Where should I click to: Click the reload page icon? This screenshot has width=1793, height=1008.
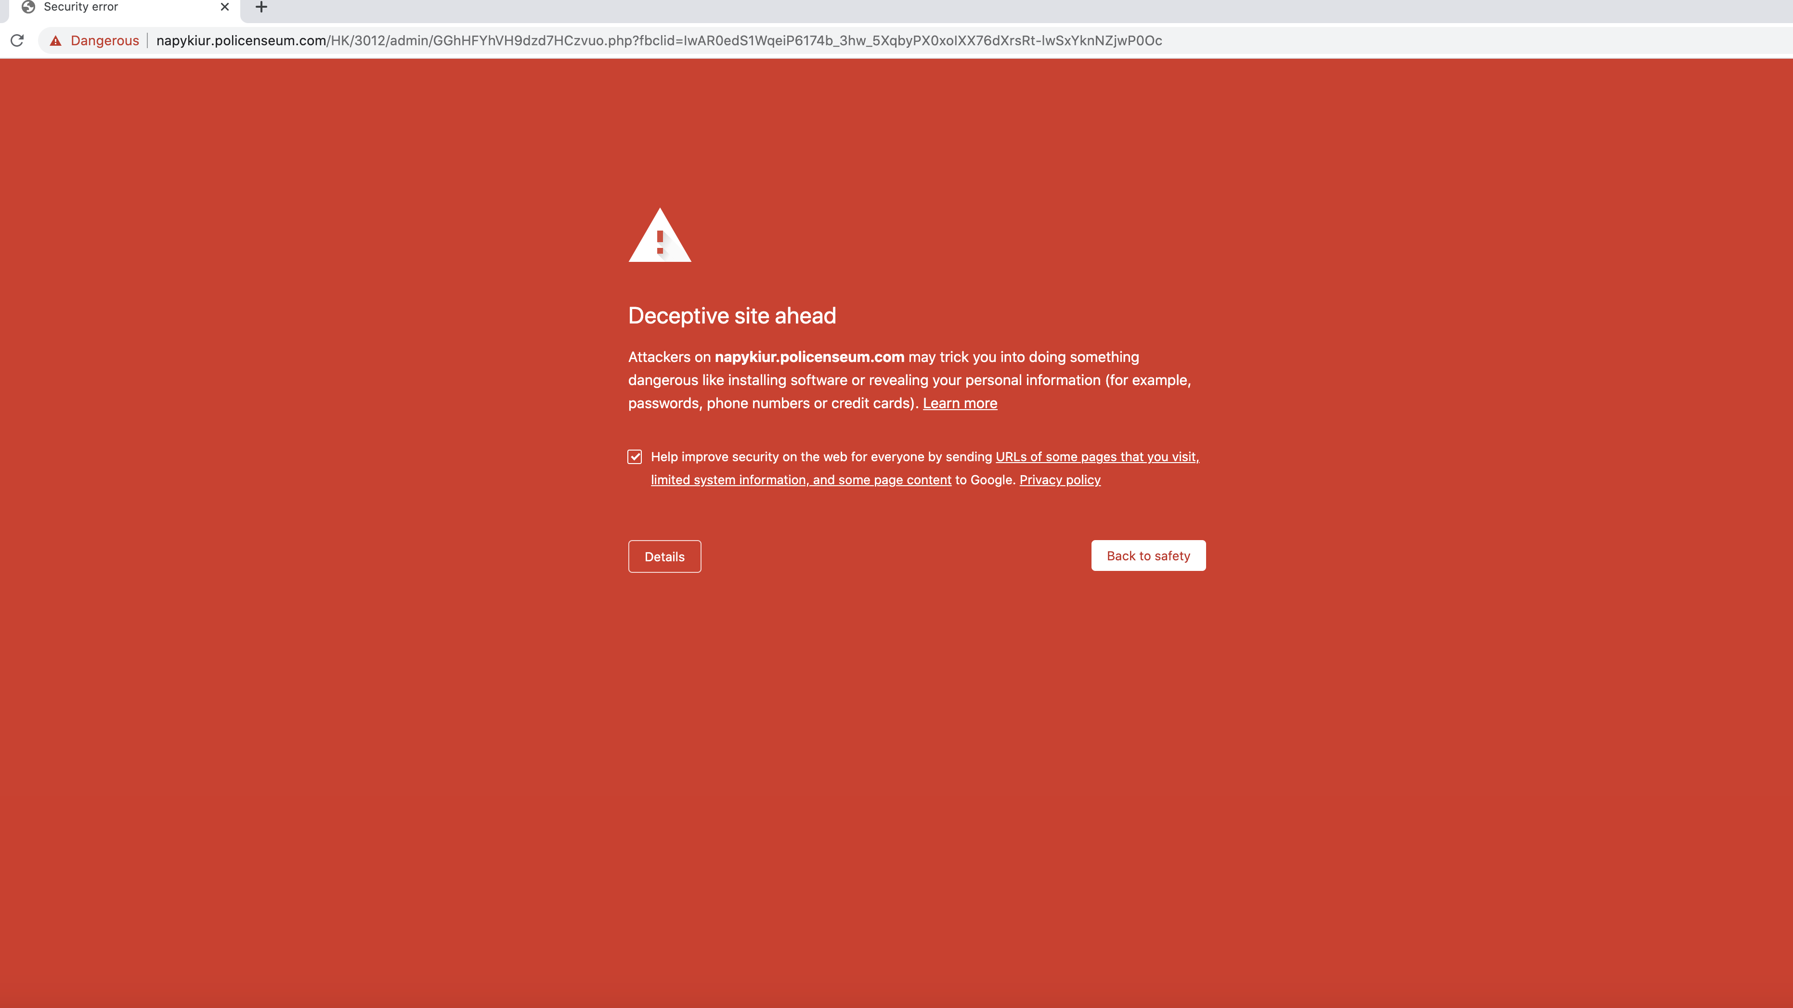[x=17, y=39]
